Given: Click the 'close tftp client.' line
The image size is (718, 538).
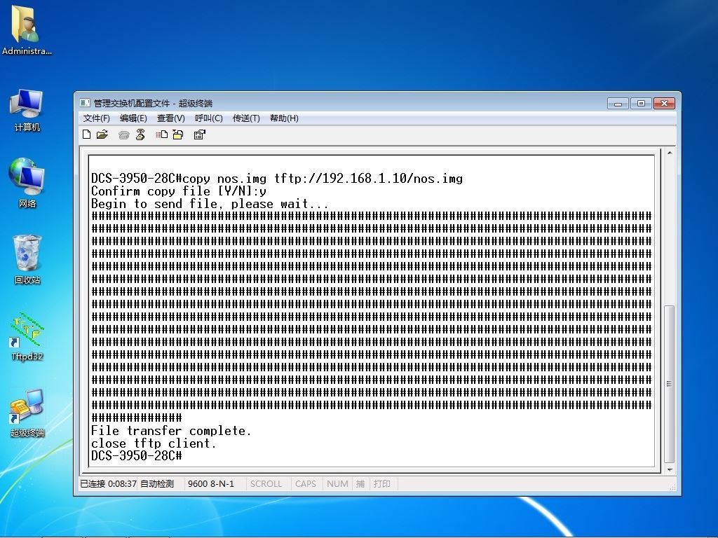Looking at the screenshot, I should coord(154,443).
